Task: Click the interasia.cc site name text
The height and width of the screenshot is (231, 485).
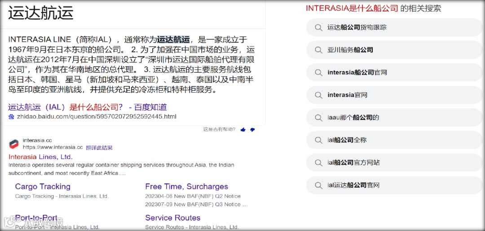Action: pyautogui.click(x=37, y=140)
